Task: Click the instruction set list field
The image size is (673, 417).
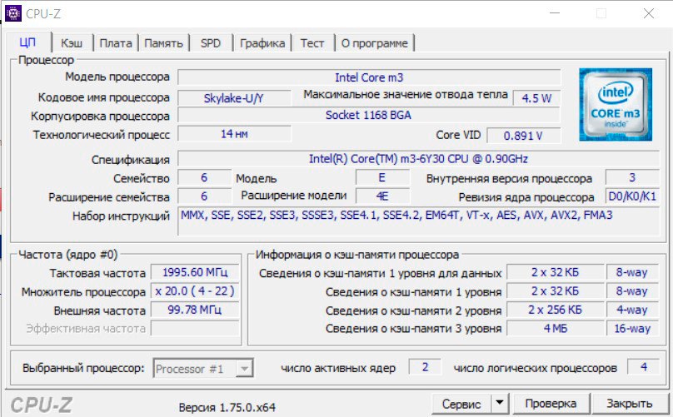Action: click(x=418, y=221)
